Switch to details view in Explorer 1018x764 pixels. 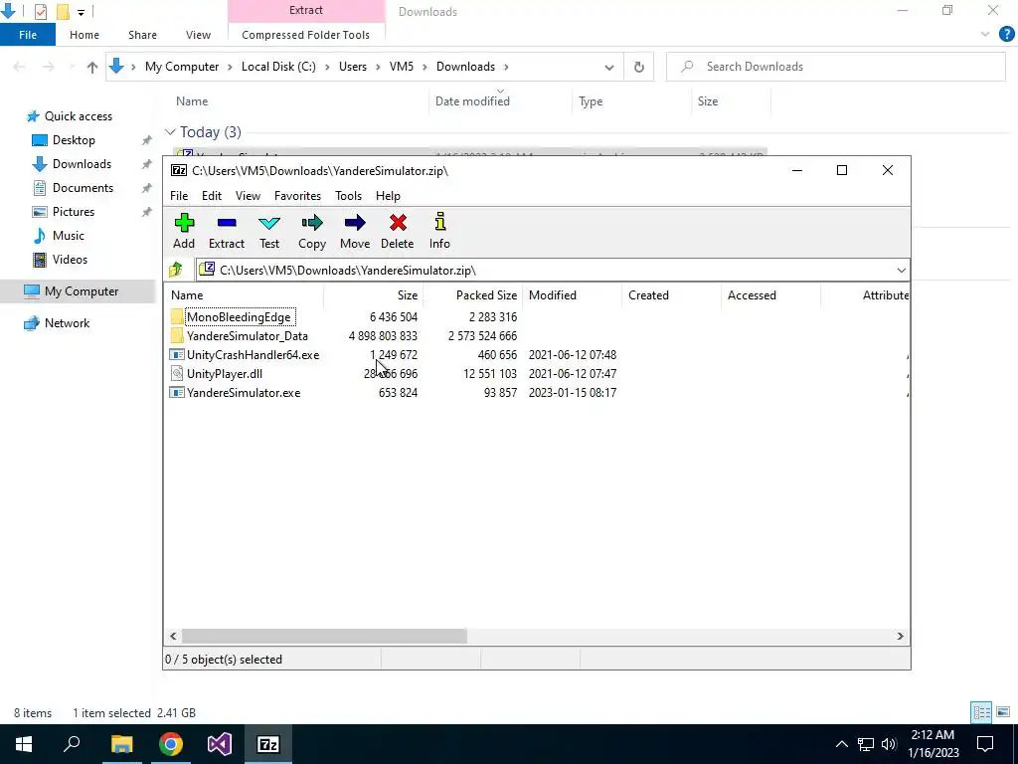pyautogui.click(x=981, y=712)
